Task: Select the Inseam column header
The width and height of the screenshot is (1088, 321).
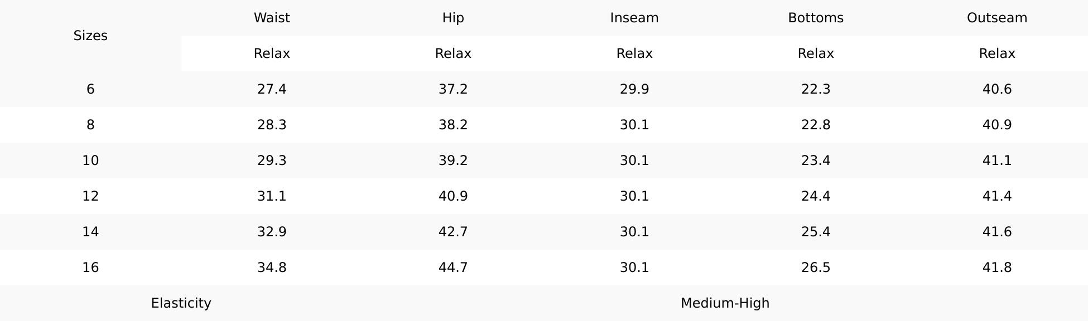Action: coord(634,18)
